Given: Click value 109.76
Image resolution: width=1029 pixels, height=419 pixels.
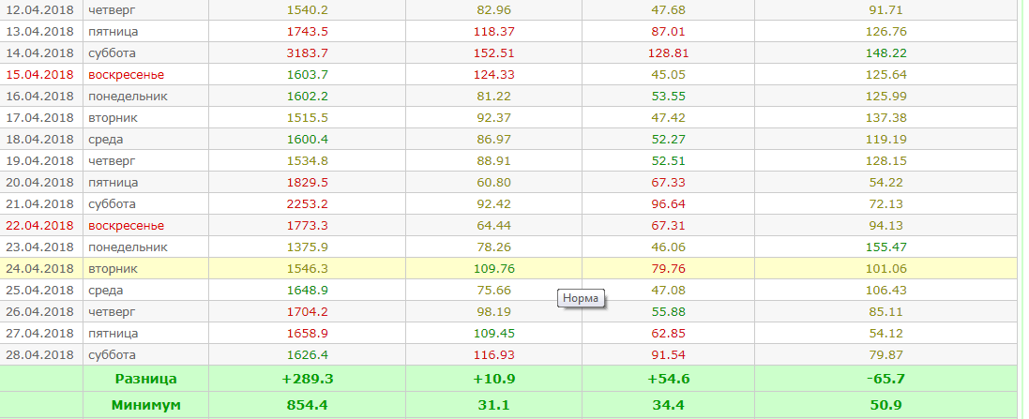Looking at the screenshot, I should point(494,269).
